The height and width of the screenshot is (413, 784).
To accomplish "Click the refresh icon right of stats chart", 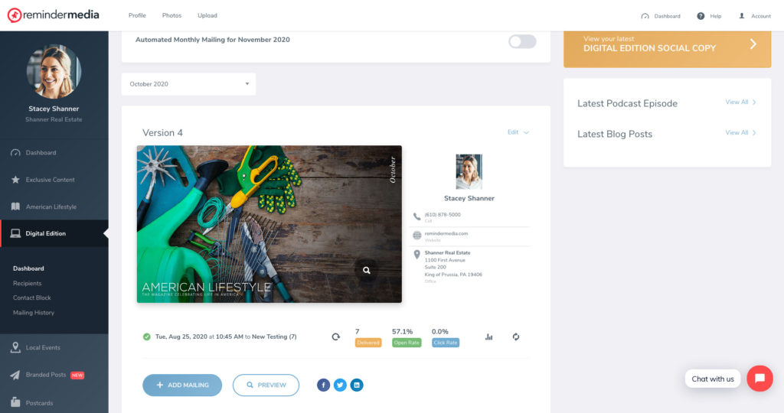I will pyautogui.click(x=516, y=337).
